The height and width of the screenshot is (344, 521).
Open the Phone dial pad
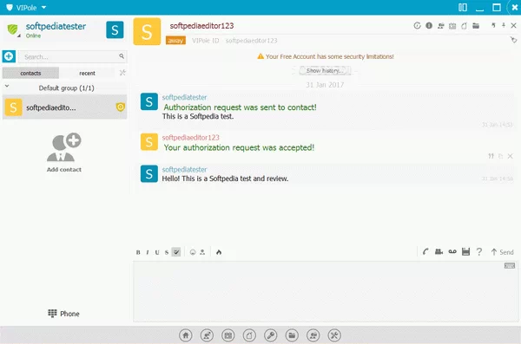(x=63, y=314)
